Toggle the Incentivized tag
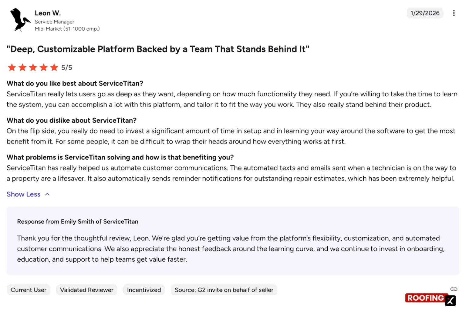 [144, 290]
